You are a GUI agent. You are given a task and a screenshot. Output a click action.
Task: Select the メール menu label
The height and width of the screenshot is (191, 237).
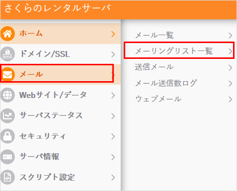click(x=31, y=74)
